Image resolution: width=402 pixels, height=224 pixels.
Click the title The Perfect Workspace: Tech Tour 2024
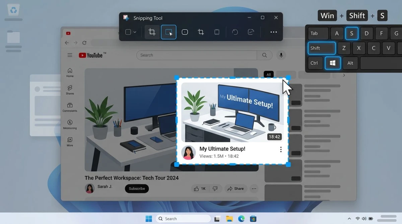click(132, 178)
